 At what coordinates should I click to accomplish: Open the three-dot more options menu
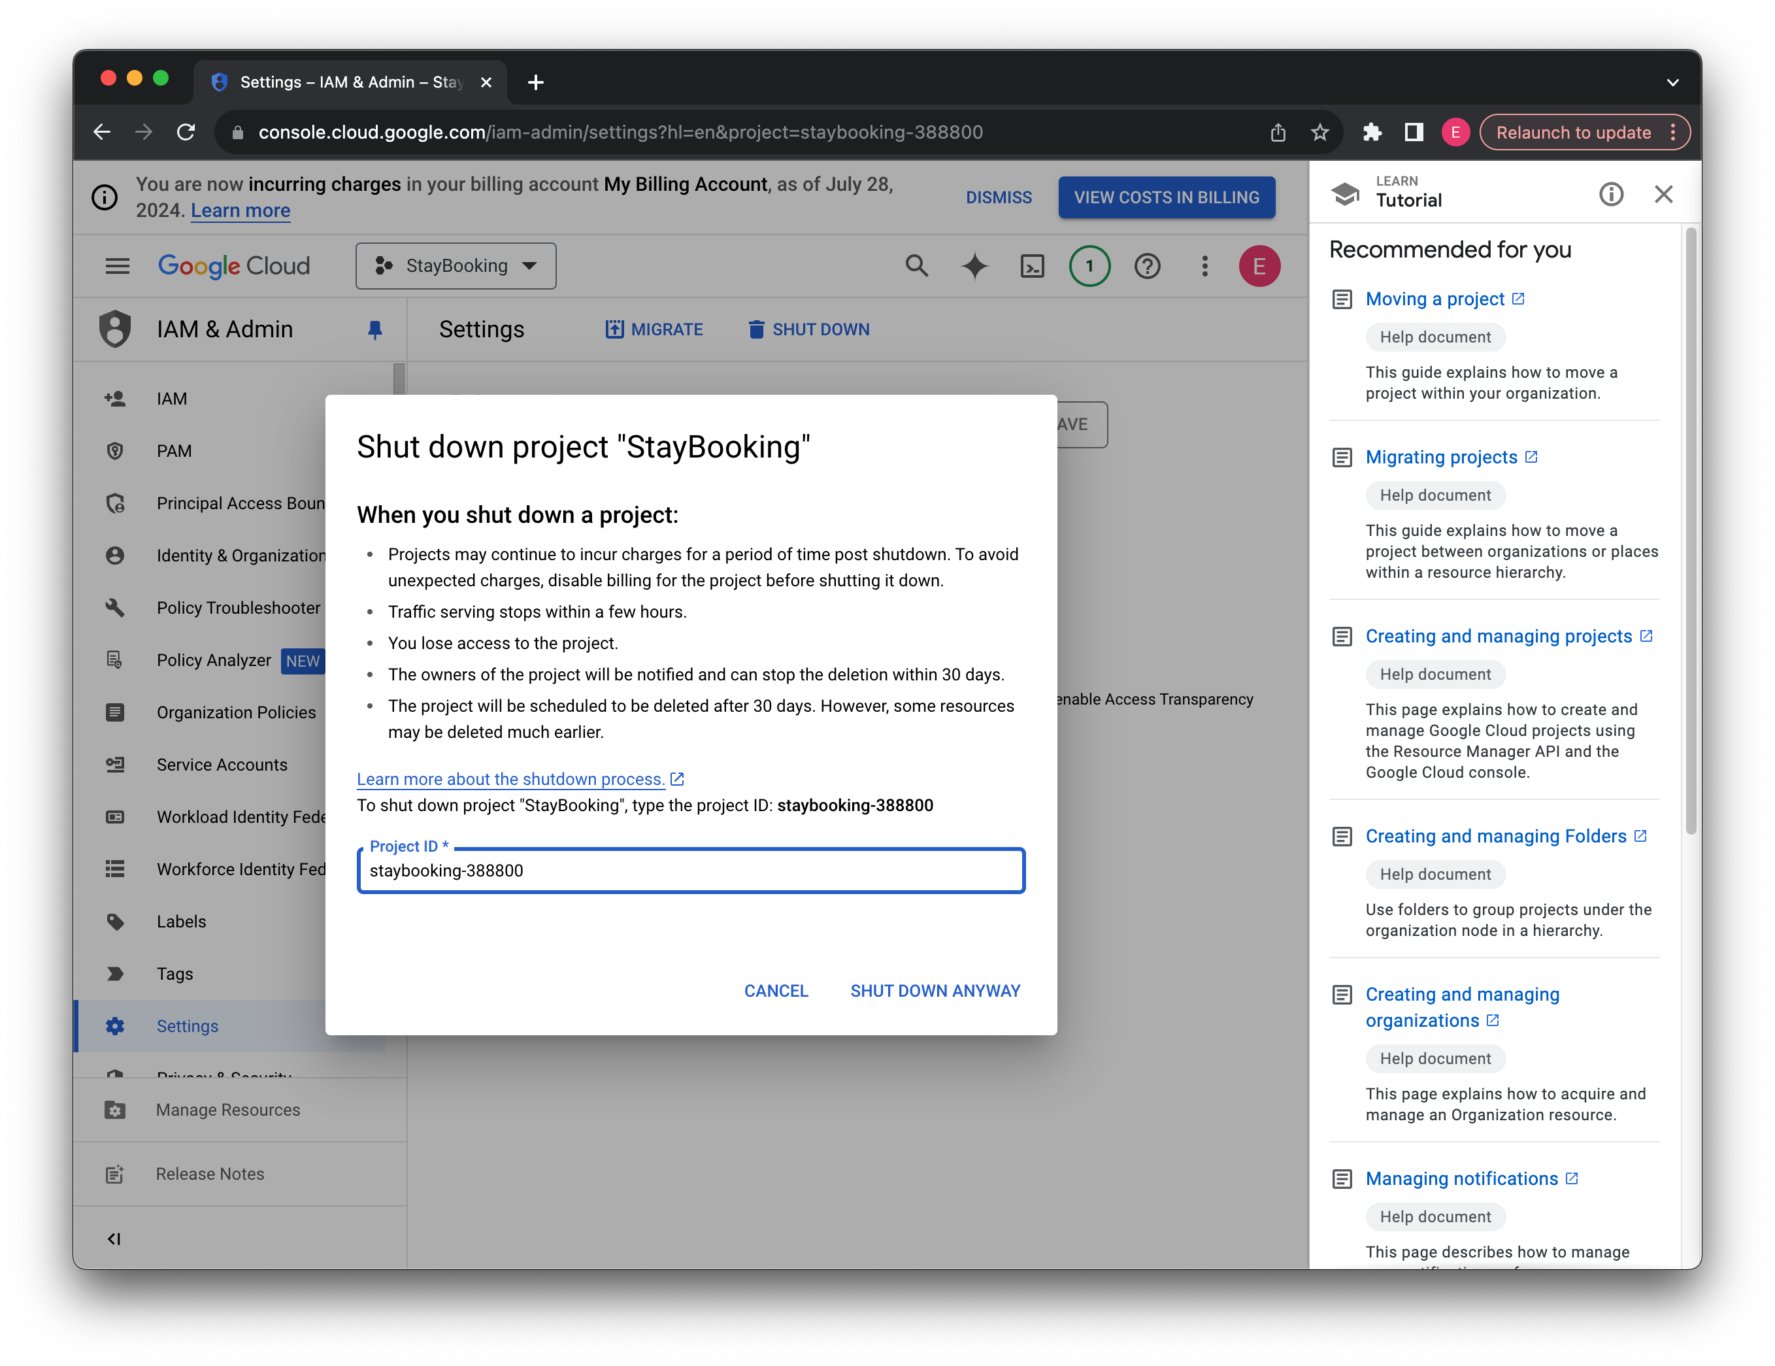click(1204, 266)
